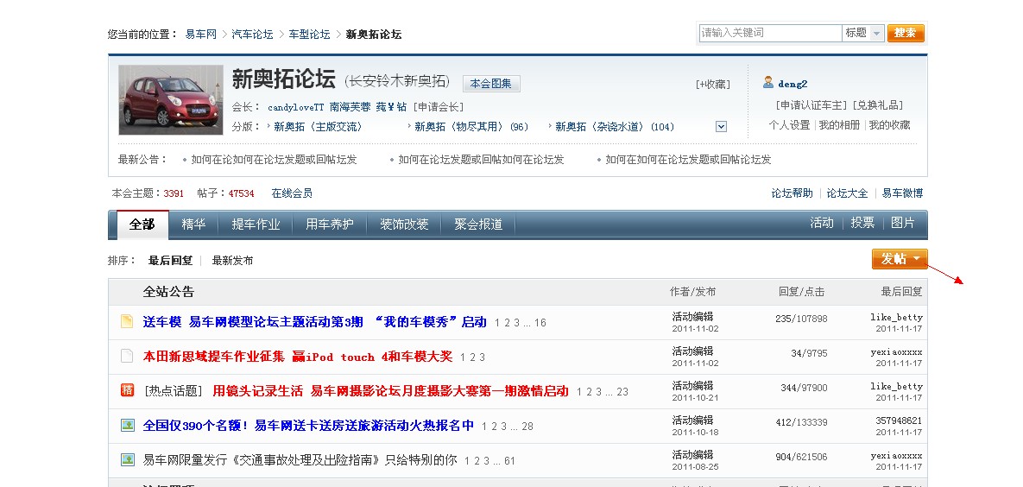Switch to the 提车作业 tab

click(256, 225)
